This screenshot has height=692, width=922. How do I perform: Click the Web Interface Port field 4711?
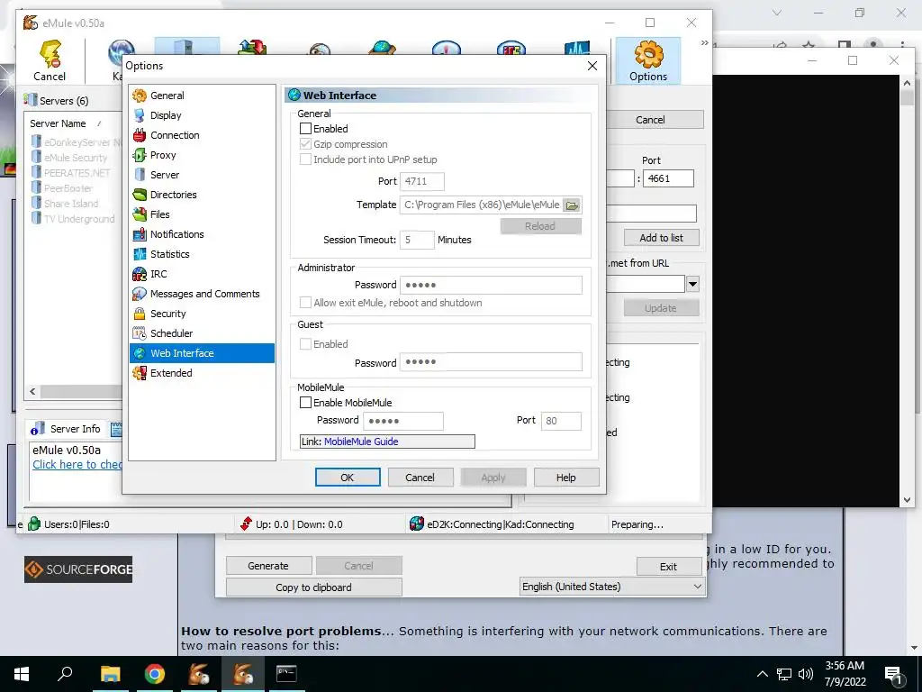tap(422, 181)
